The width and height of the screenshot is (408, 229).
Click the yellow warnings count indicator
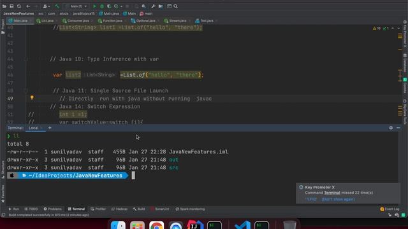(377, 28)
